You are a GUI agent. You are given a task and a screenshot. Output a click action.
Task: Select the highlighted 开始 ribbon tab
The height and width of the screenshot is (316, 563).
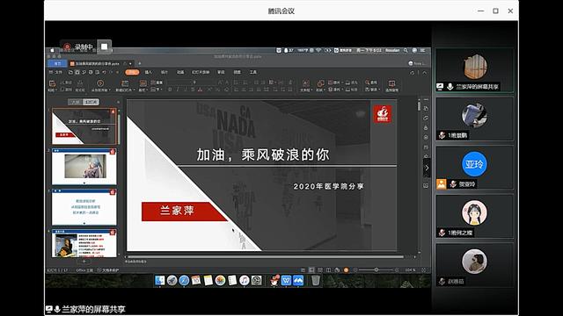132,72
